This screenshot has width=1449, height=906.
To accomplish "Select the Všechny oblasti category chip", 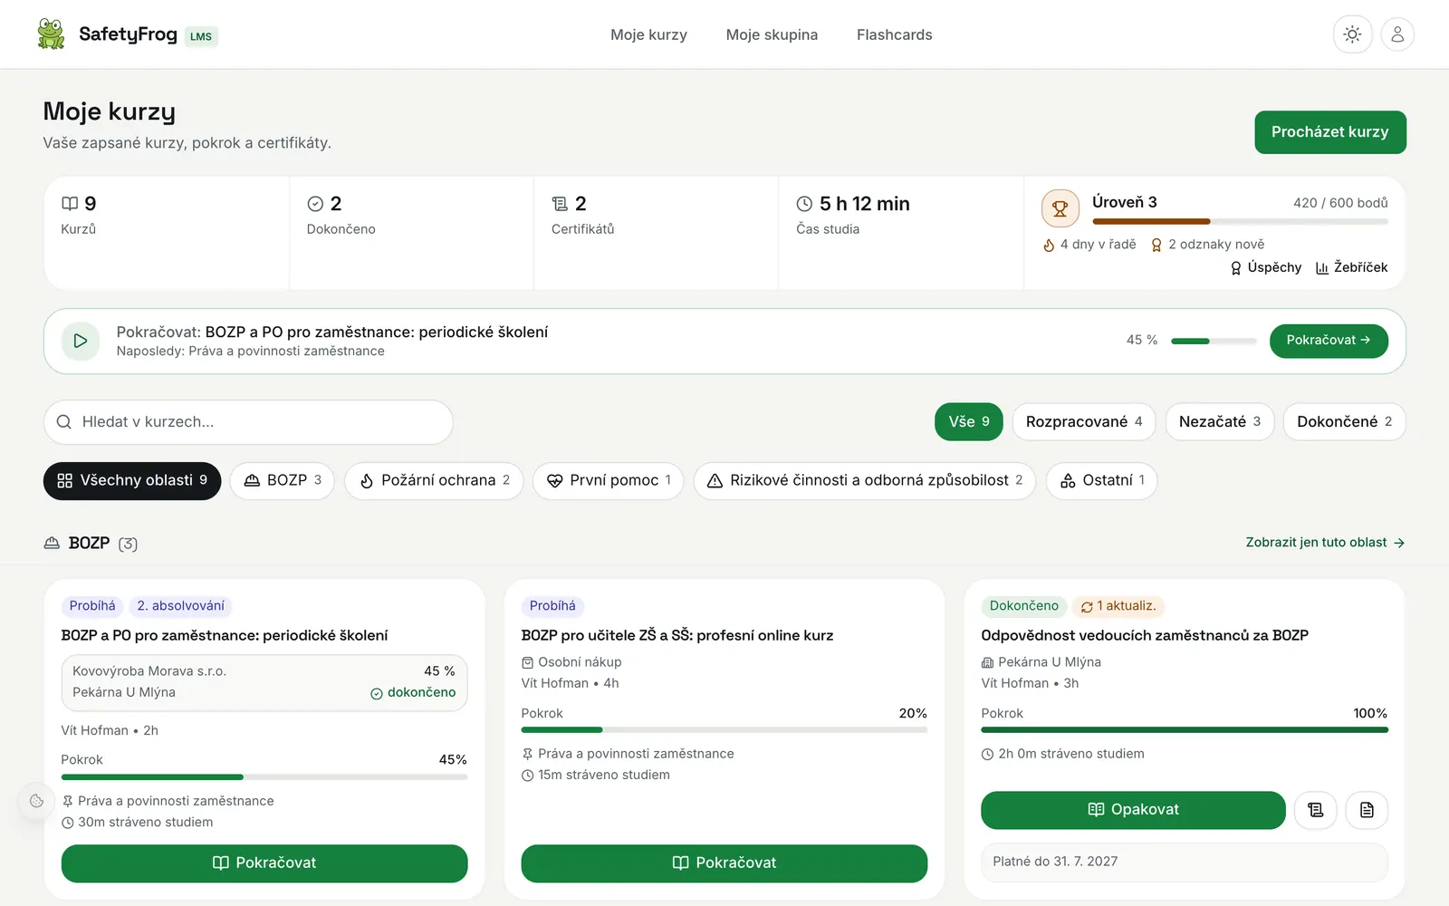I will 132,480.
